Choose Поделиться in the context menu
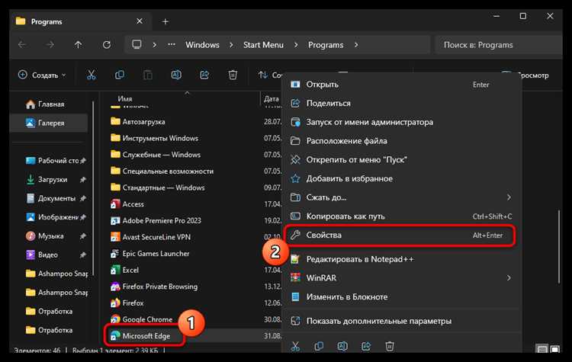 pyautogui.click(x=403, y=103)
